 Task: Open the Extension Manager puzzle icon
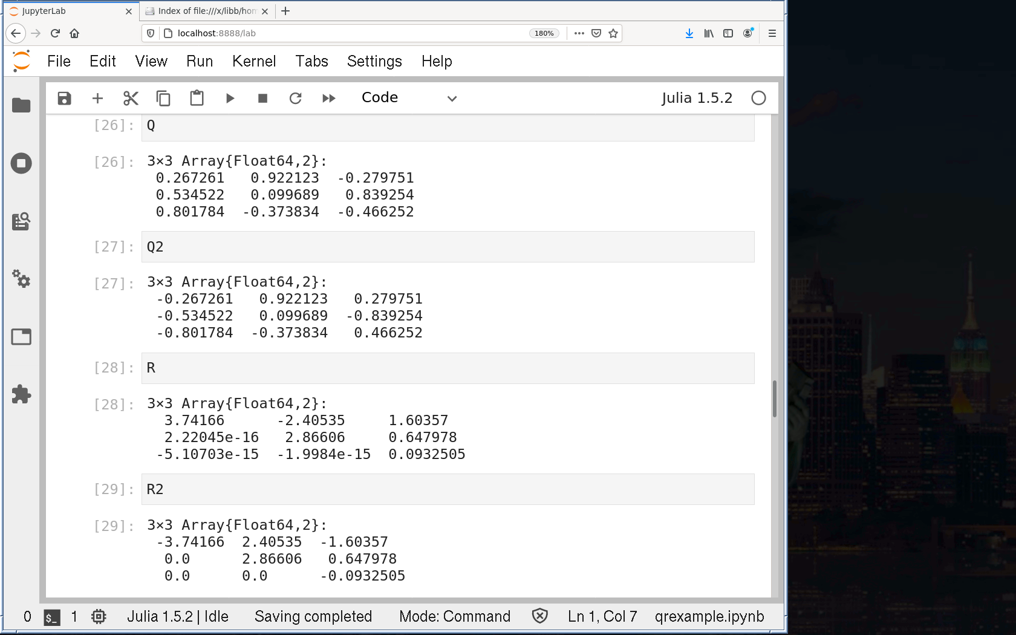pos(21,394)
